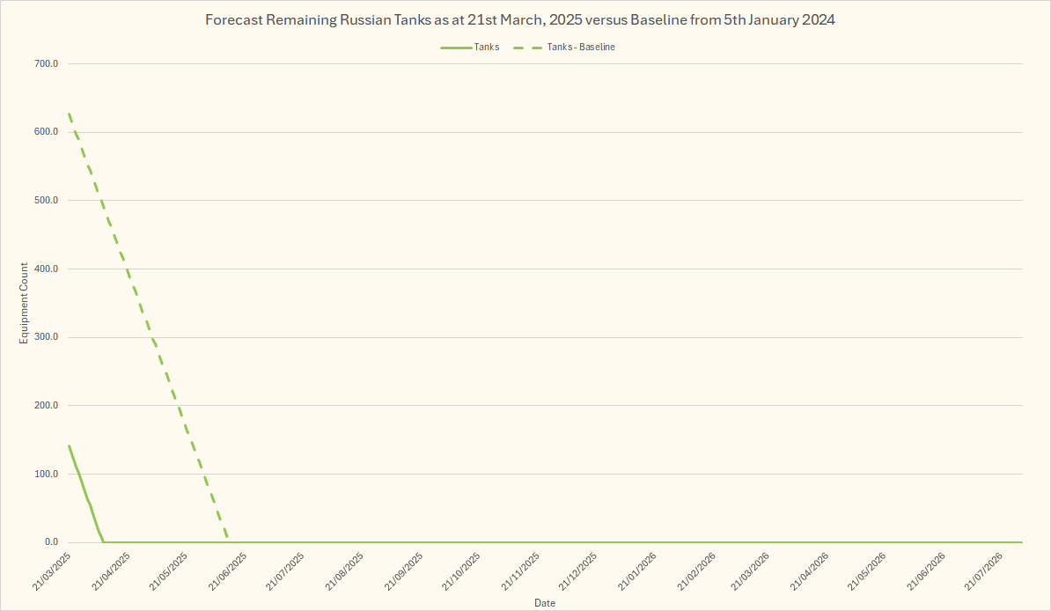This screenshot has width=1051, height=611.
Task: Select the 'Date' horizontal axis title
Action: click(545, 603)
